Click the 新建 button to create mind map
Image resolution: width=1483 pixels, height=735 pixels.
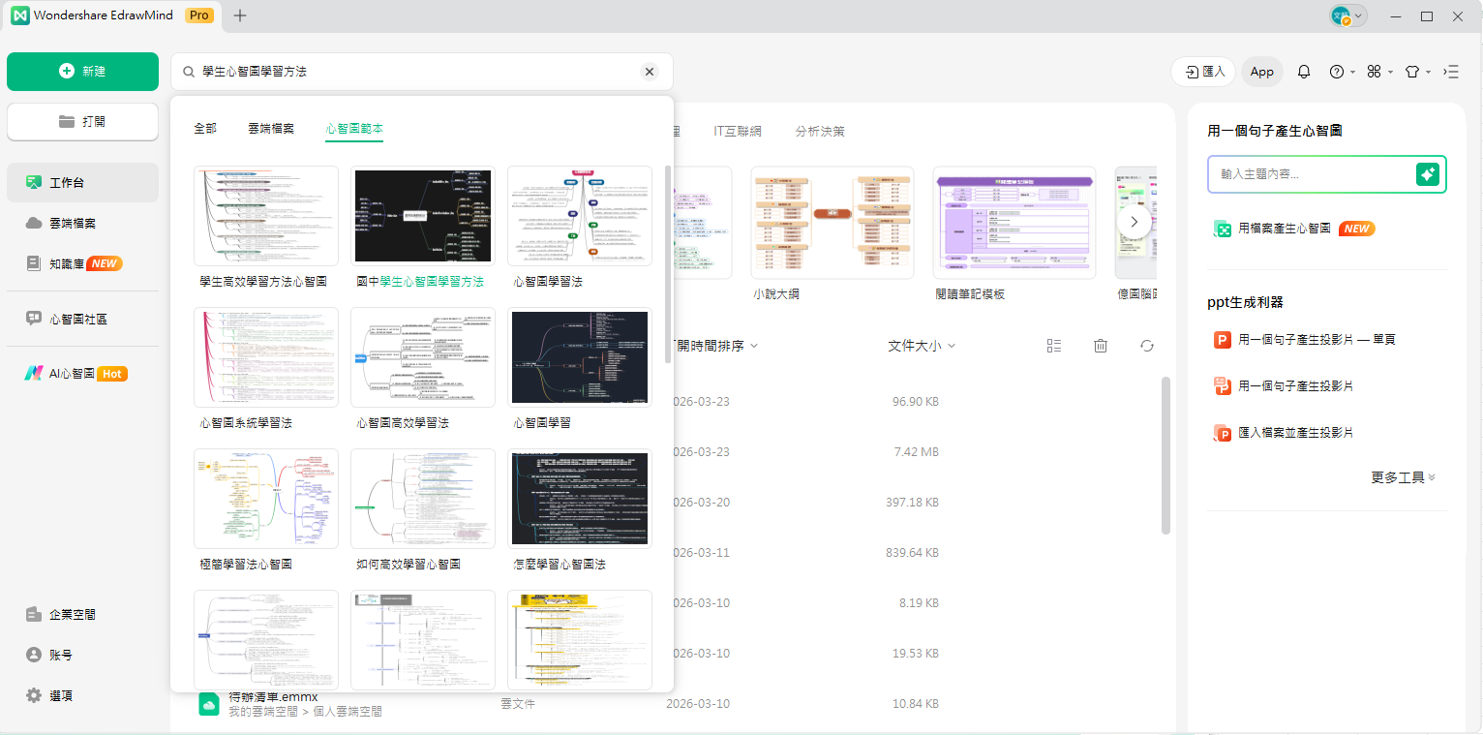(82, 71)
